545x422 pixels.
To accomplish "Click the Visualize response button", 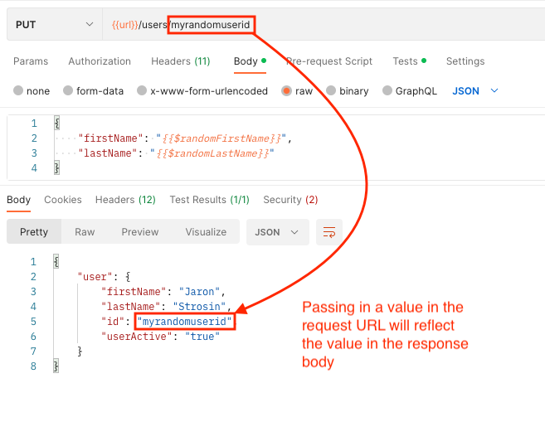I will [x=206, y=232].
